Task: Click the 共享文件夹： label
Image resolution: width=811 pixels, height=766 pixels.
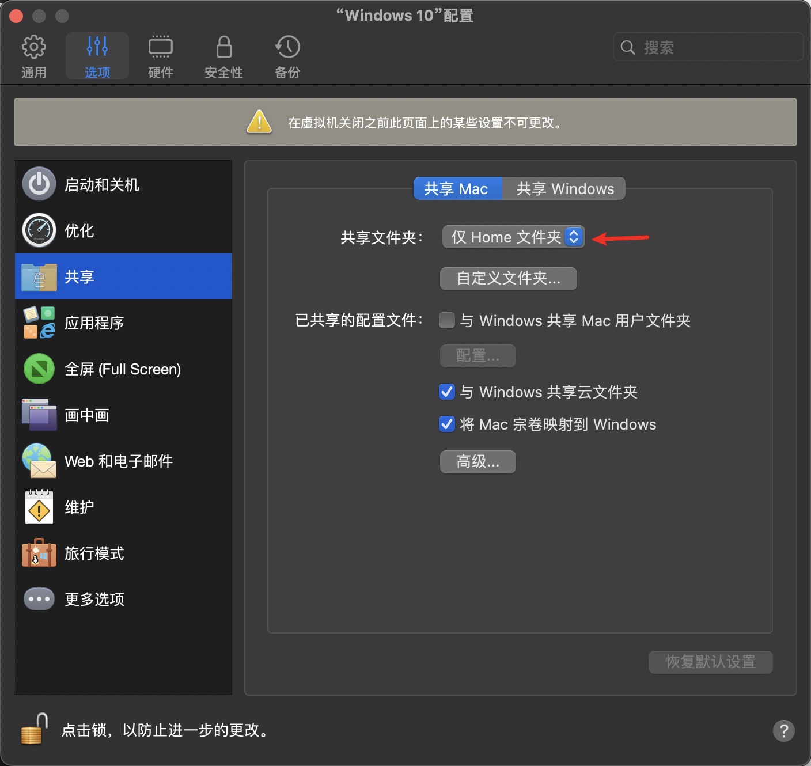Action: (382, 237)
